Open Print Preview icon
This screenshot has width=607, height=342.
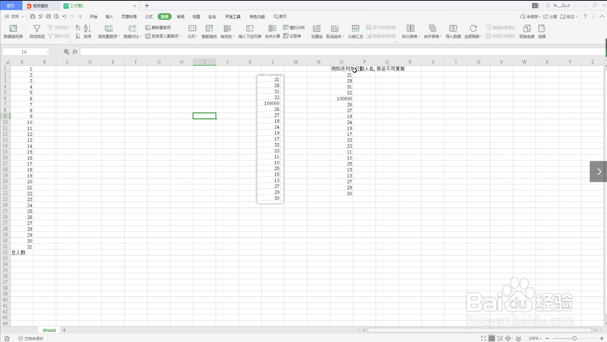pyautogui.click(x=56, y=17)
